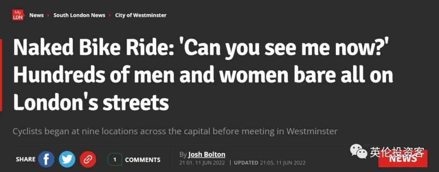Click the UPDATED 21:05 timestamp

point(269,163)
